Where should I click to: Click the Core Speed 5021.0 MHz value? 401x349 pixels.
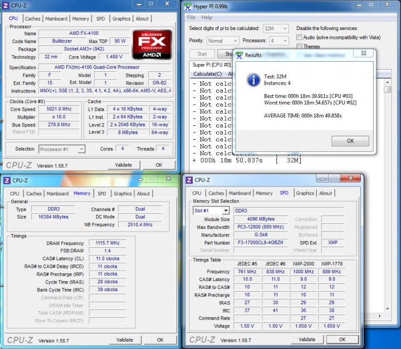pos(59,109)
